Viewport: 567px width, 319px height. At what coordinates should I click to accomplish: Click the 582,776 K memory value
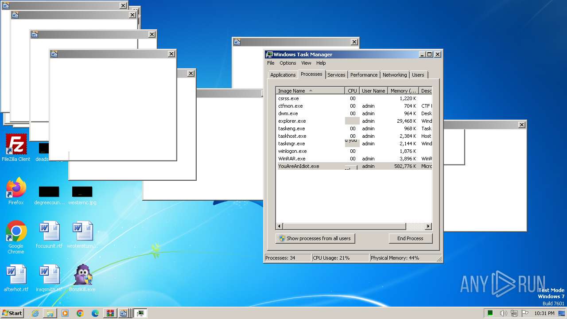pos(405,166)
